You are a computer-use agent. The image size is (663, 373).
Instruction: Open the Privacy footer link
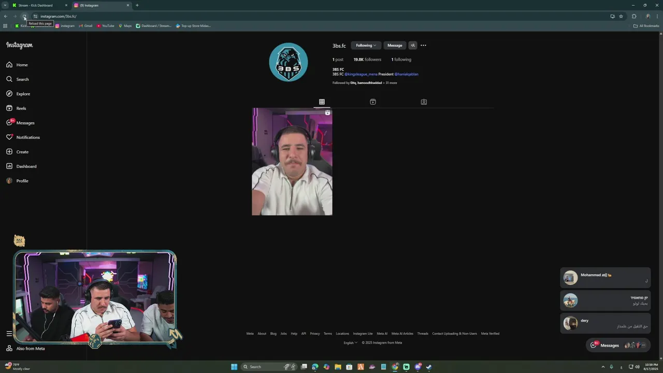coord(315,334)
